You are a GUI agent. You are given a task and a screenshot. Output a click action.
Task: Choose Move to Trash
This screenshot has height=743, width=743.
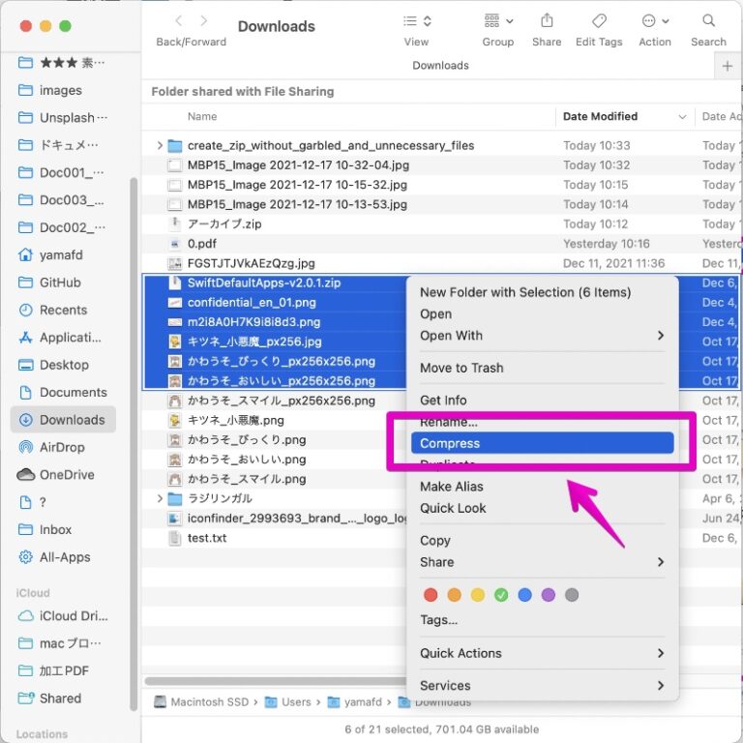coord(542,368)
